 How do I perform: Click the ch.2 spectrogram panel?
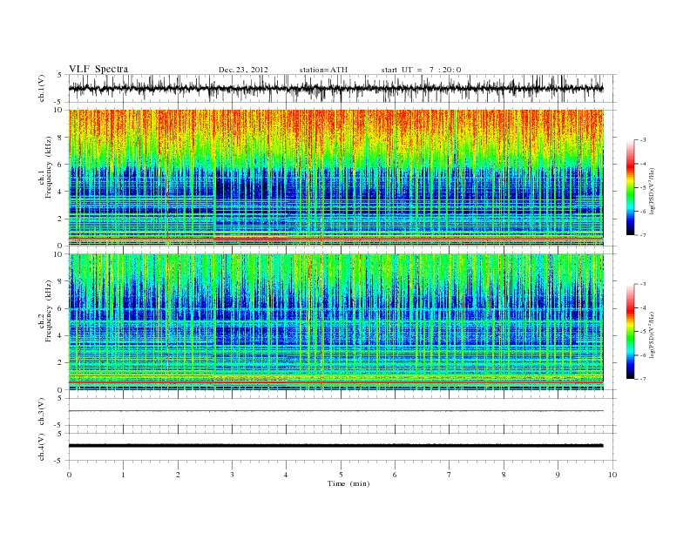click(335, 322)
